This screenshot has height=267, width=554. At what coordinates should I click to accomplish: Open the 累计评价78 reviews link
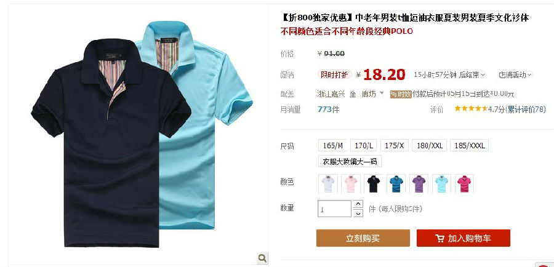pyautogui.click(x=526, y=110)
